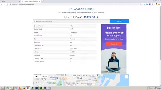The image size is (161, 90).
Task: Reload the current page
Action: pos(7,4)
